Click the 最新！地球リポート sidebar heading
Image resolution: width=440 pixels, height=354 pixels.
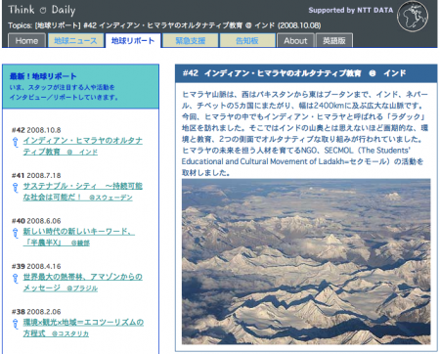click(43, 76)
